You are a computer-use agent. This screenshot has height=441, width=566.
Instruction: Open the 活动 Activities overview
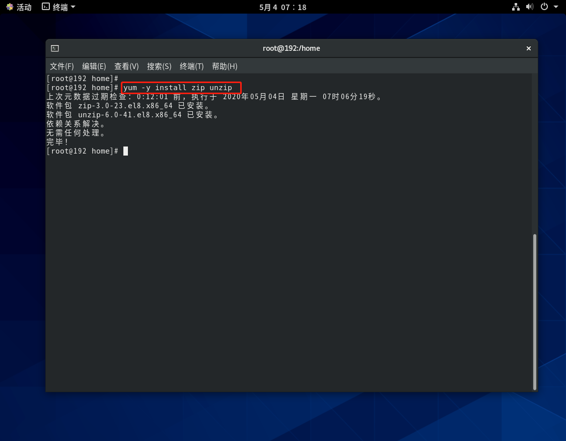[19, 7]
